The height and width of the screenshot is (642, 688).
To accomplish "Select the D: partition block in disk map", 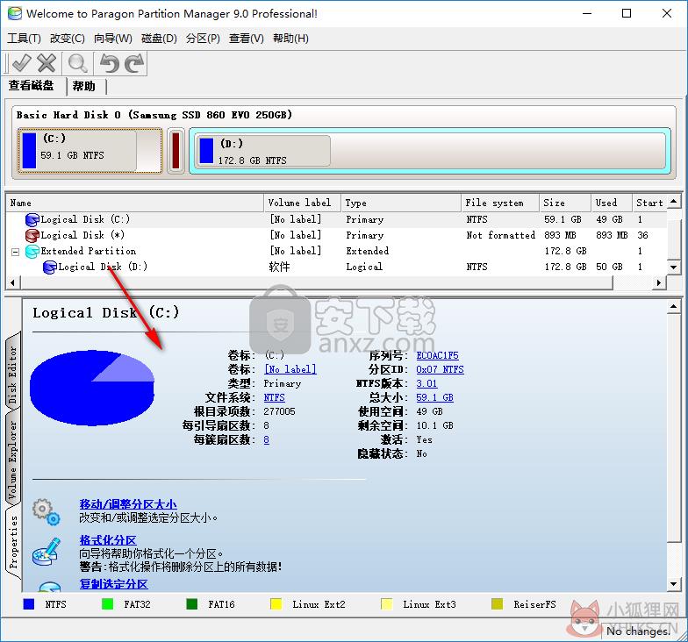I will (x=430, y=151).
